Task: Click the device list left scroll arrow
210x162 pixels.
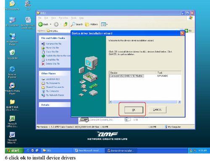Action: 111,102
